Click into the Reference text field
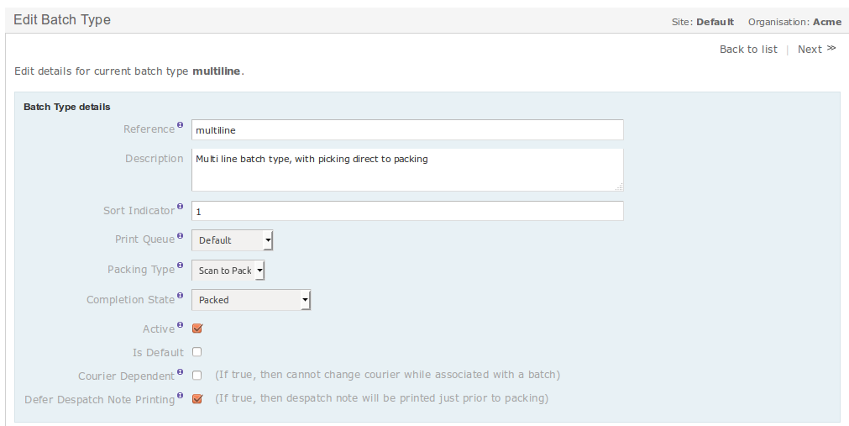This screenshot has width=849, height=426. 407,130
